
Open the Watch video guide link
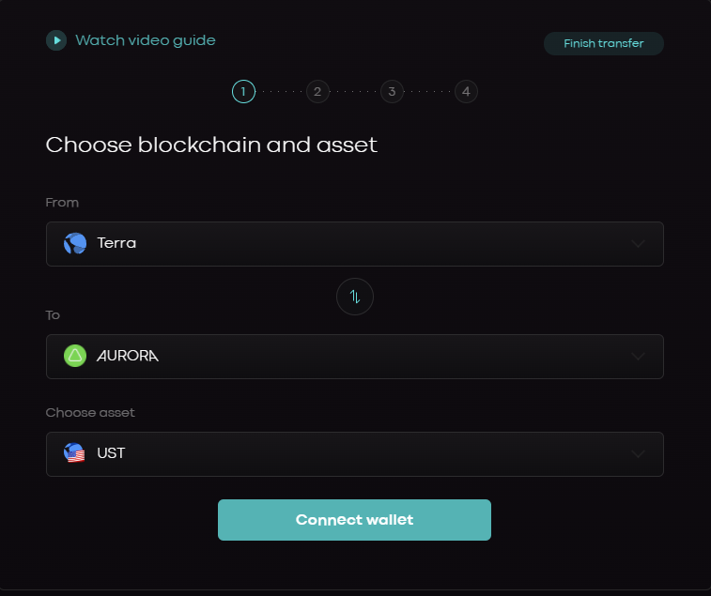146,40
